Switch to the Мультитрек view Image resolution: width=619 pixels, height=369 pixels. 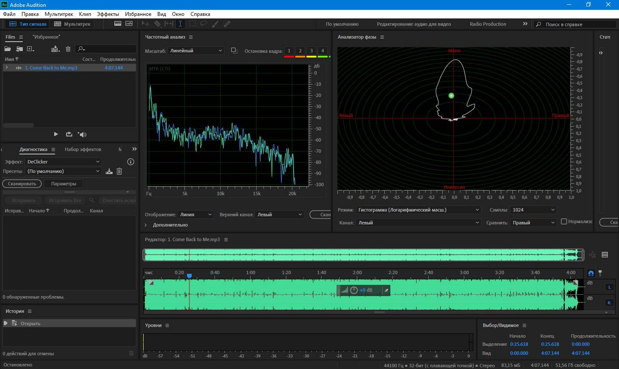click(x=72, y=24)
